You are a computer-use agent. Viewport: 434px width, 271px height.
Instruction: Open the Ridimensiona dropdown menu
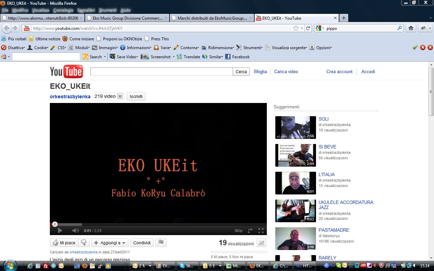point(217,47)
